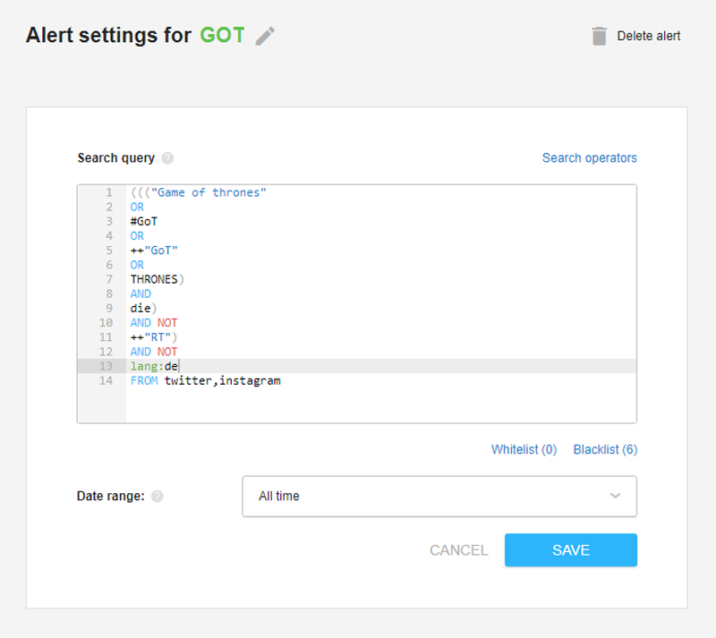Click the THRONES keyword in the query
This screenshot has height=638, width=716.
pyautogui.click(x=154, y=279)
